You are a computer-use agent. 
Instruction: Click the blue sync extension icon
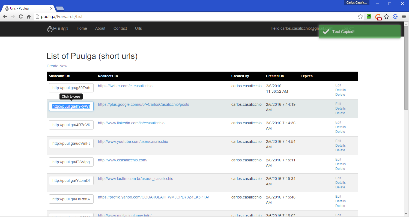(395, 17)
